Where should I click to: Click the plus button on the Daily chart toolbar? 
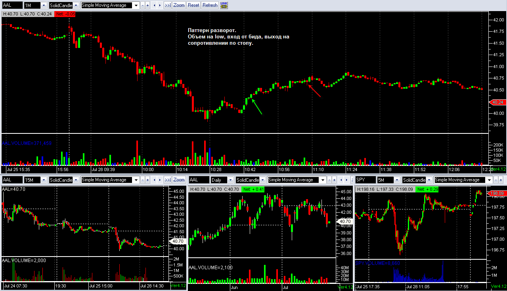[334, 180]
